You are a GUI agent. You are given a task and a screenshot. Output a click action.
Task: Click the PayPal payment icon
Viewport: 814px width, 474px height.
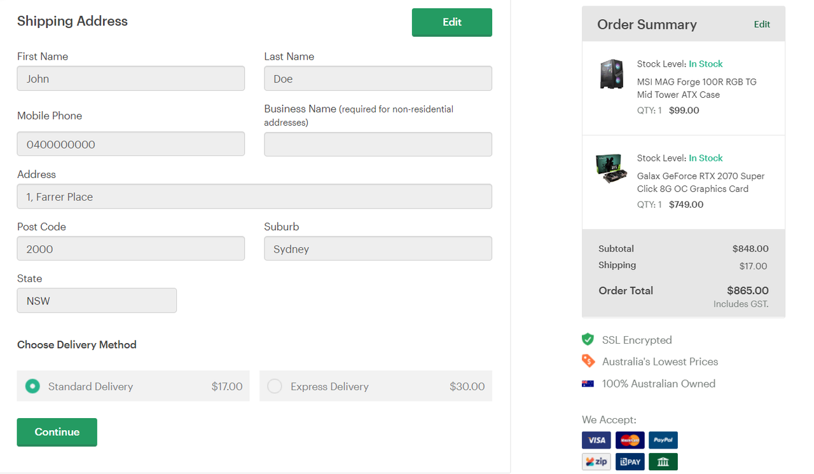pyautogui.click(x=663, y=440)
